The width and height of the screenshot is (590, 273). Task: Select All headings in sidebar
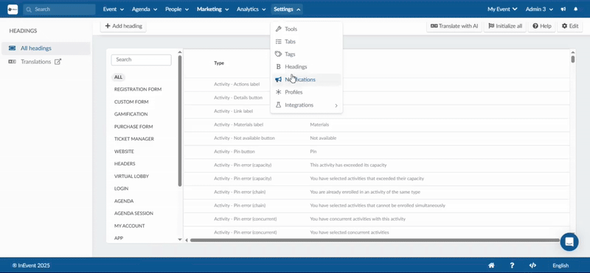click(x=46, y=48)
